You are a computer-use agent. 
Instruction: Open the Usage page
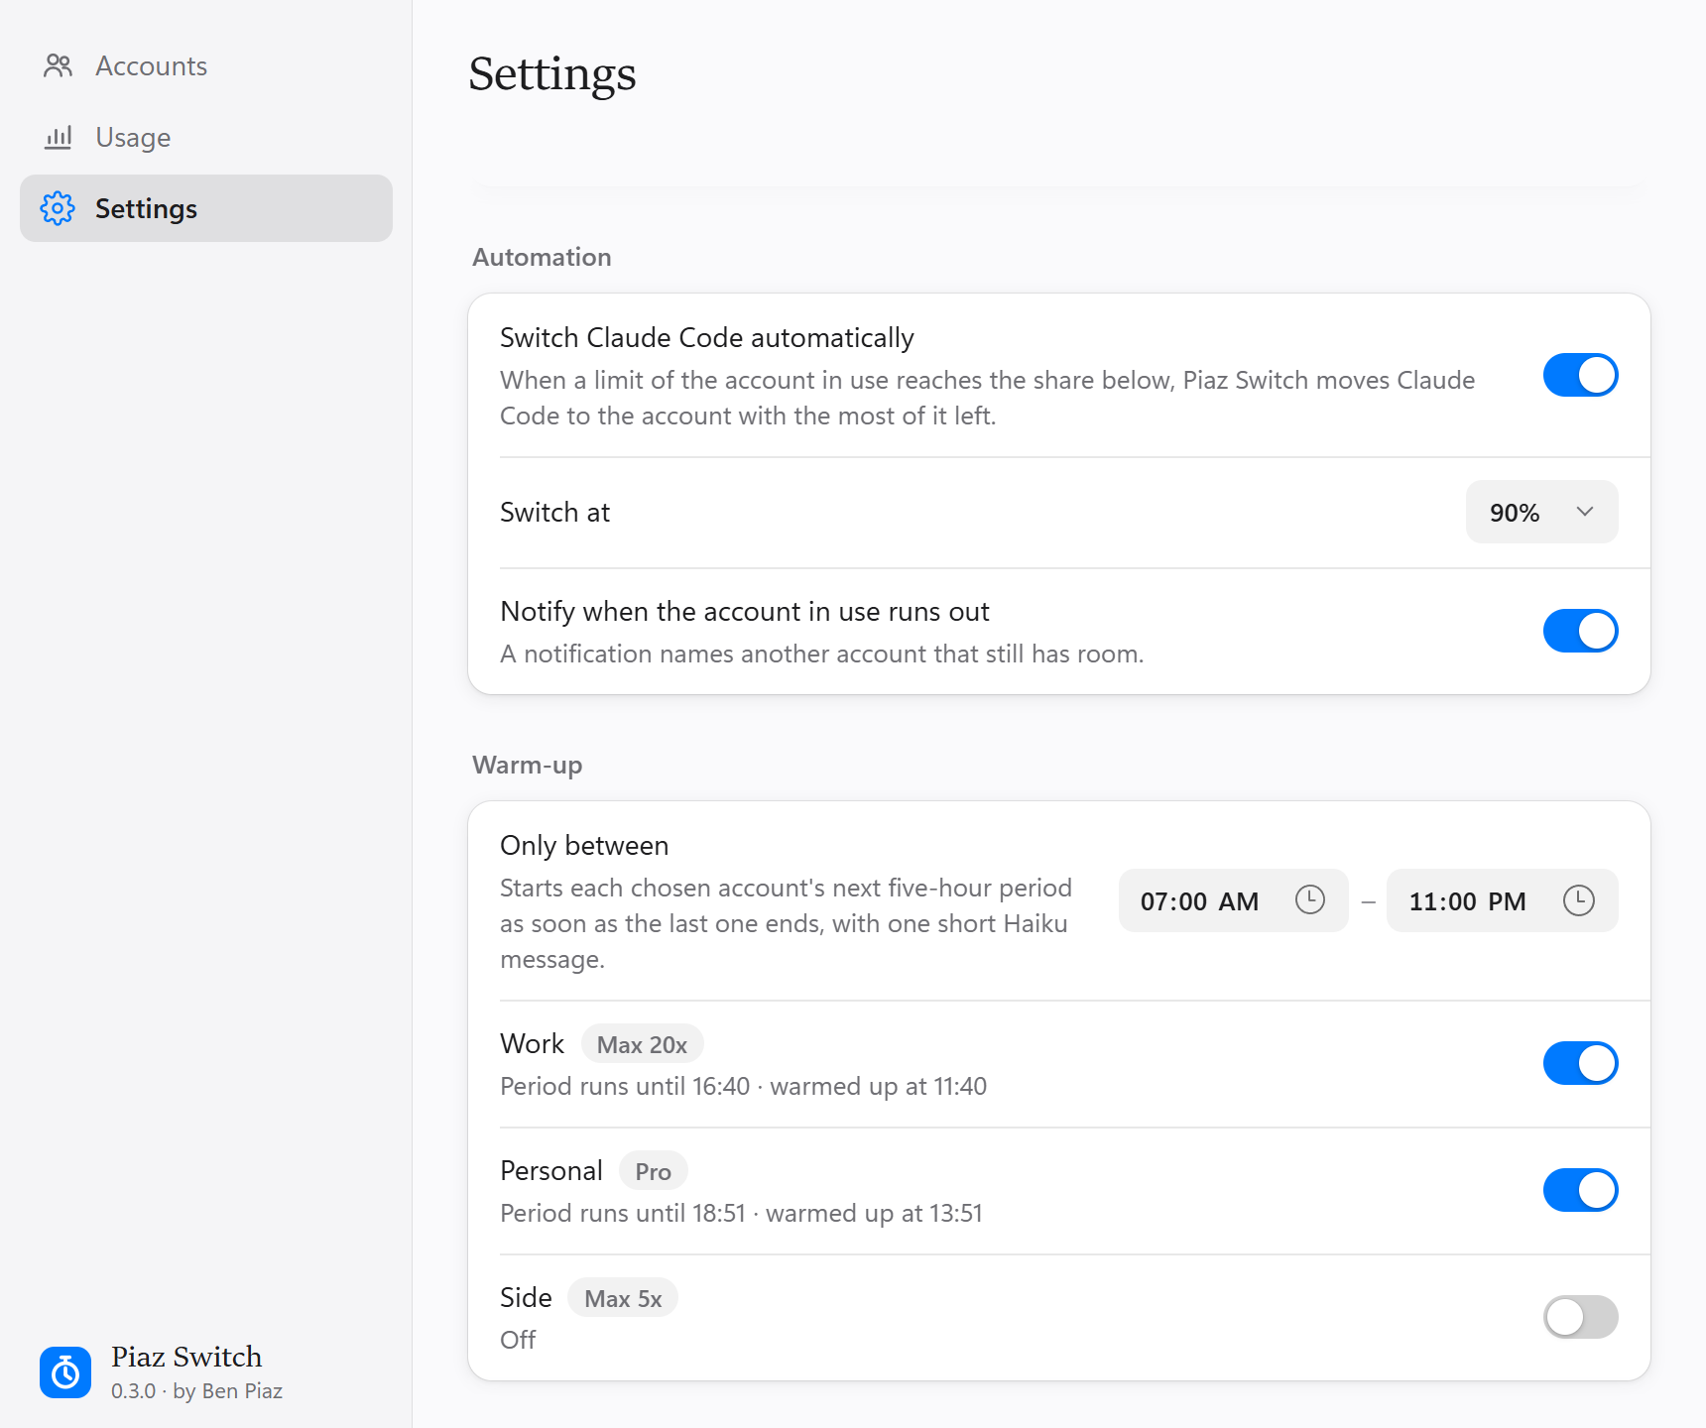[x=206, y=137]
